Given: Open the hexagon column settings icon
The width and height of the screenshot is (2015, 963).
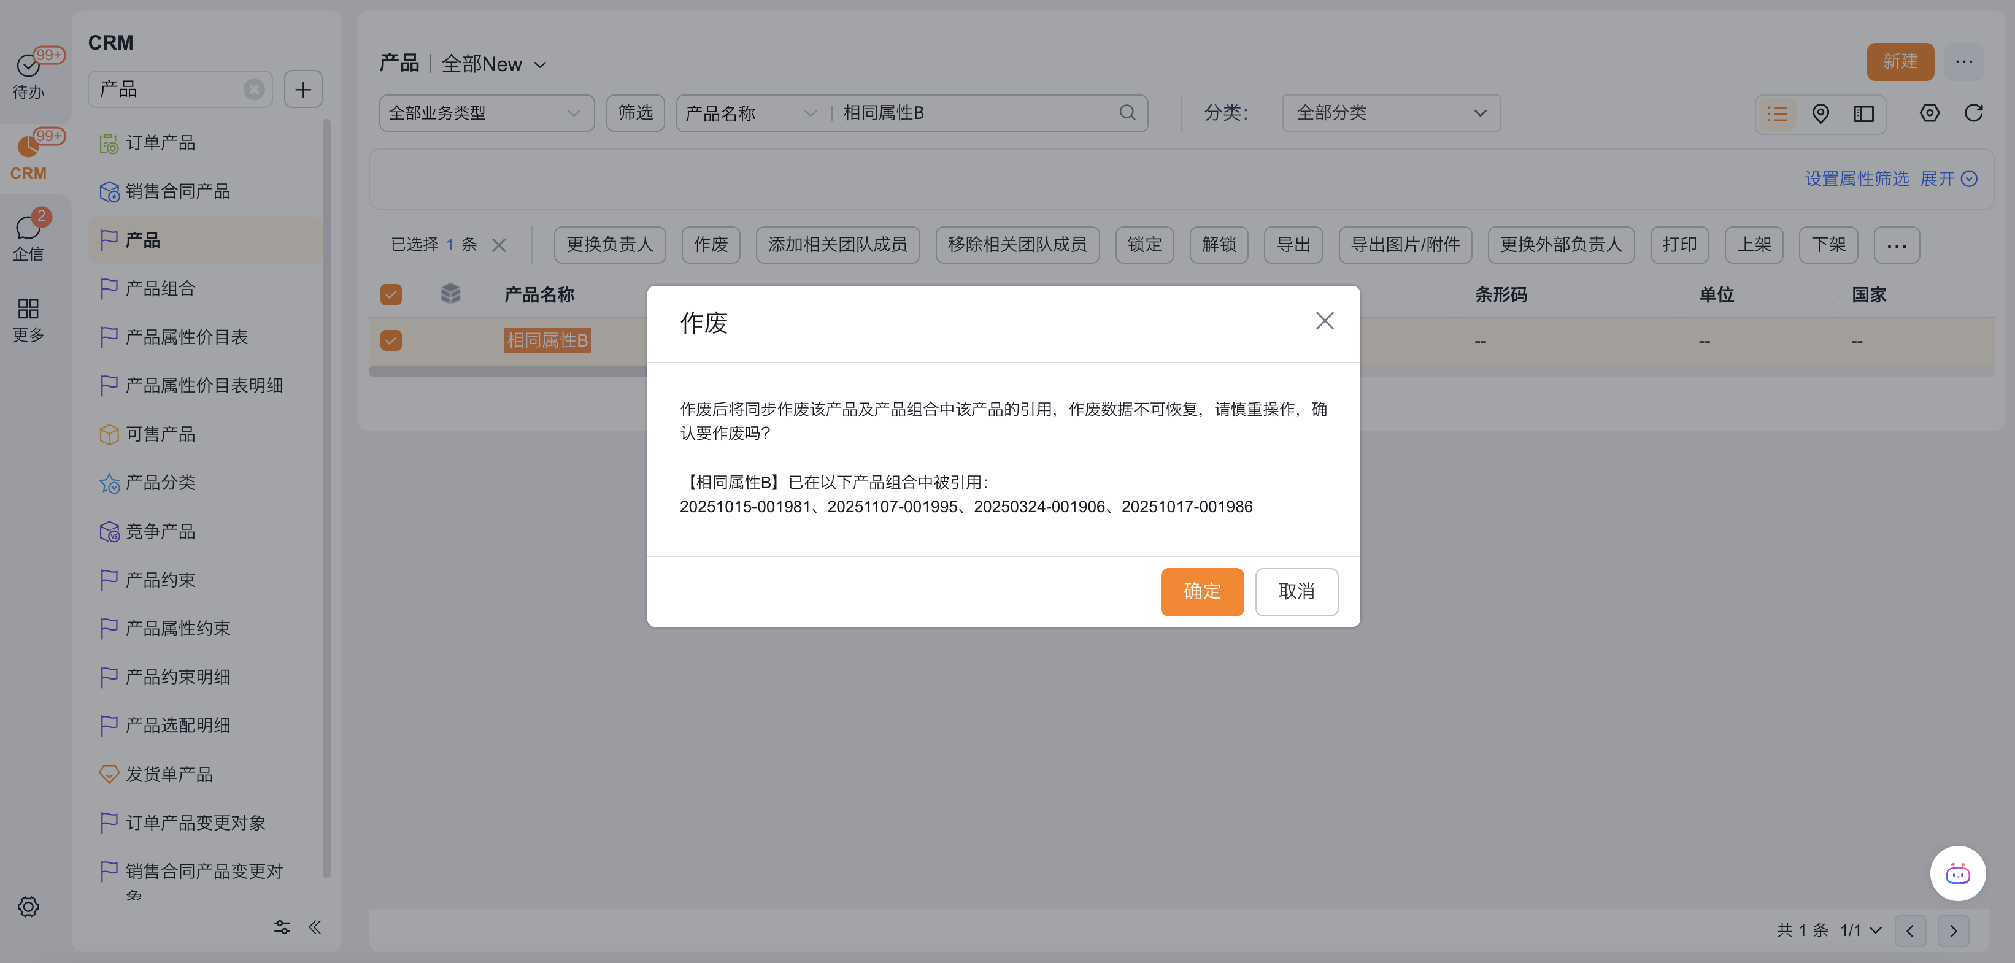Looking at the screenshot, I should coord(1929,113).
